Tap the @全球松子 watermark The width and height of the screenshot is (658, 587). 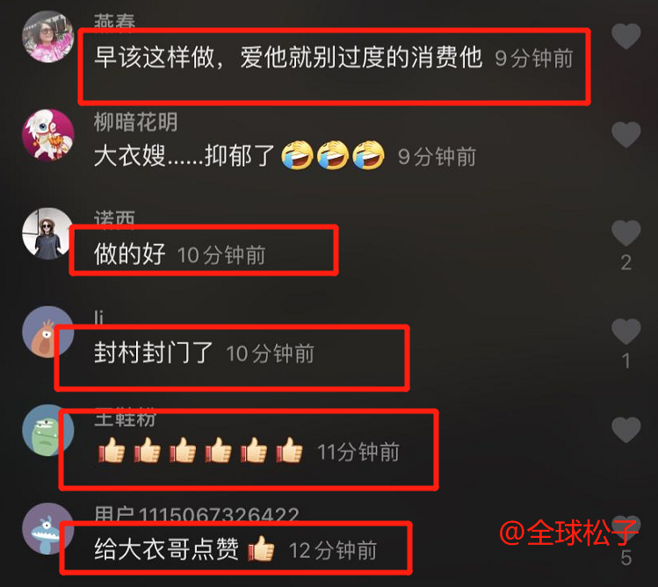[x=568, y=532]
